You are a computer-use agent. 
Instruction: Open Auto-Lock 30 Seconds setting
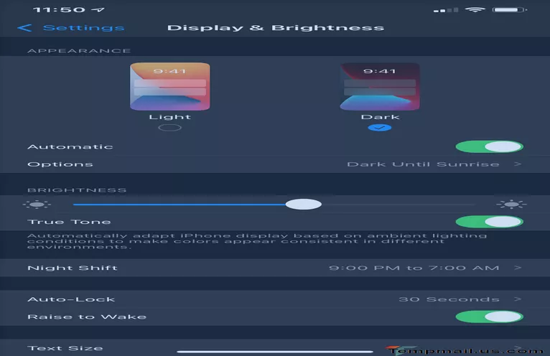click(275, 299)
